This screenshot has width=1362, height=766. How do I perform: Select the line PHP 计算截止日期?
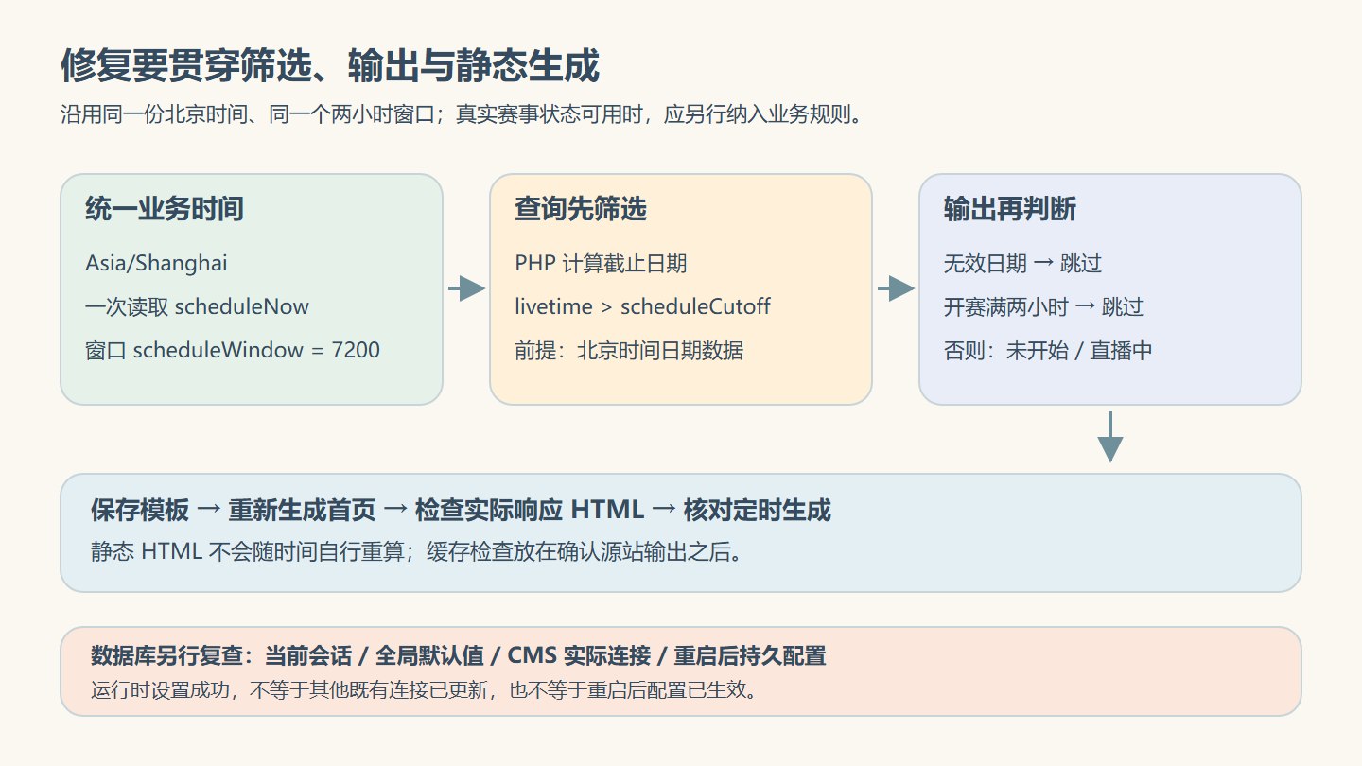(602, 264)
